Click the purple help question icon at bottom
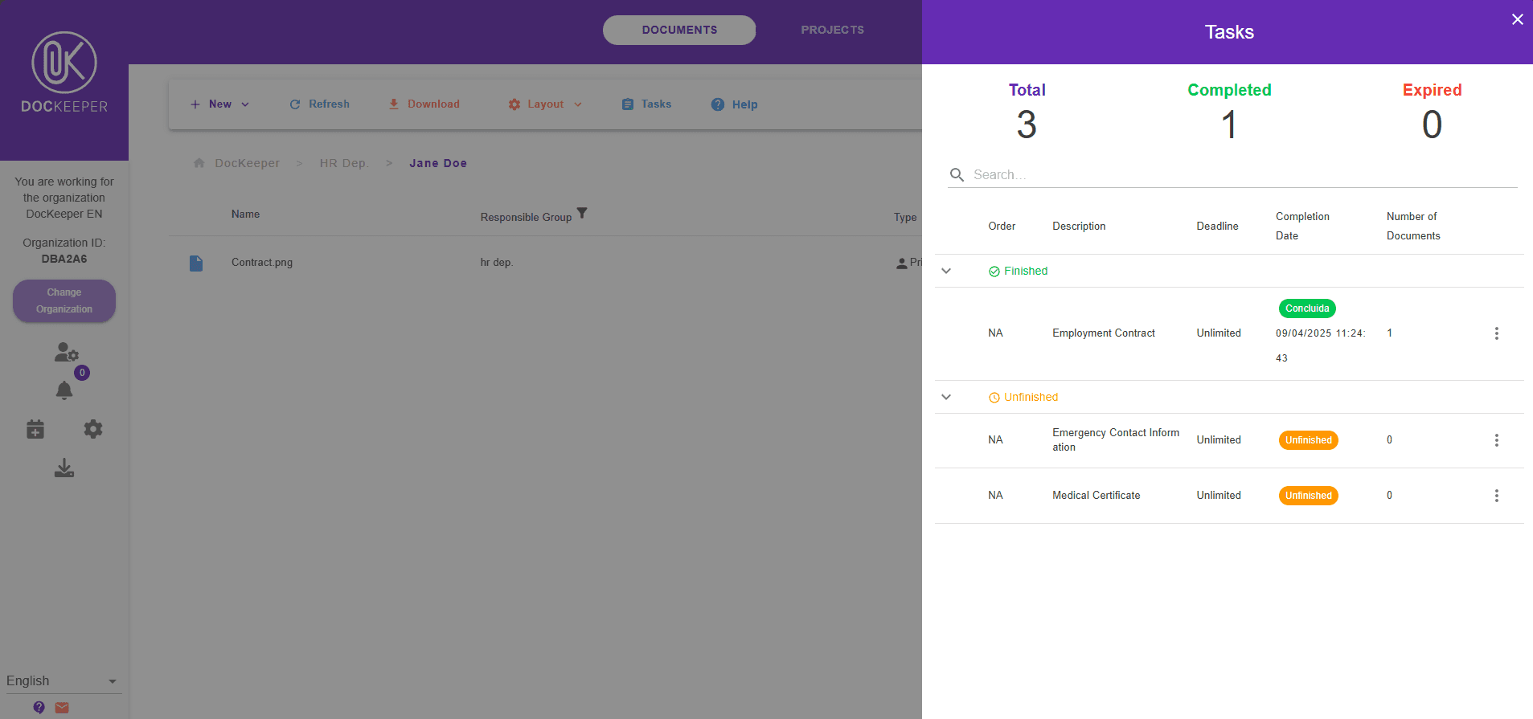This screenshot has height=719, width=1533. (x=39, y=708)
